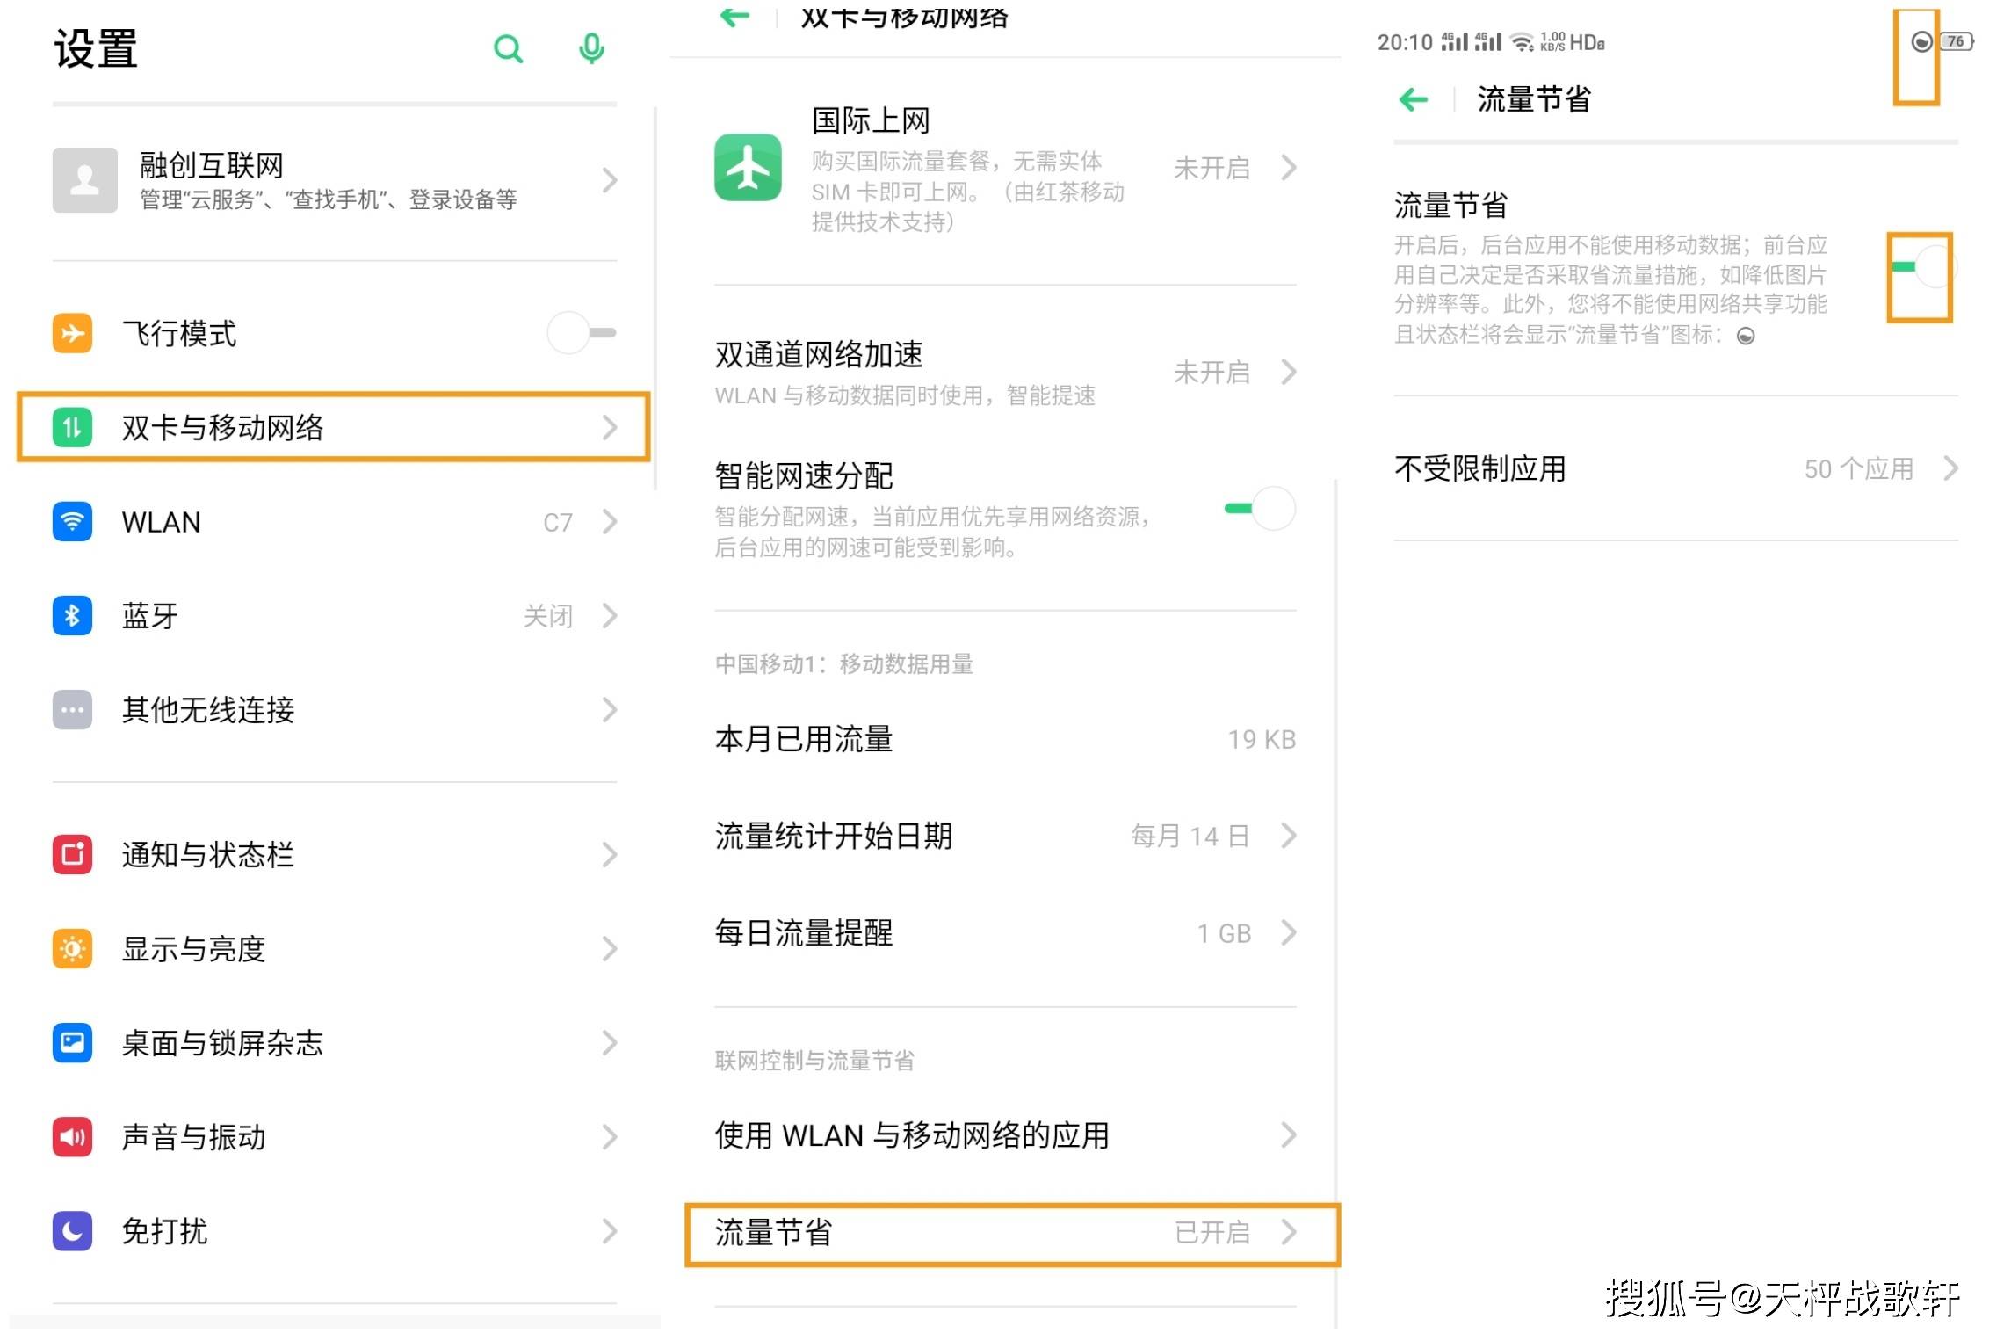Tap the voice microphone icon
Image resolution: width=2011 pixels, height=1341 pixels.
coord(591,48)
